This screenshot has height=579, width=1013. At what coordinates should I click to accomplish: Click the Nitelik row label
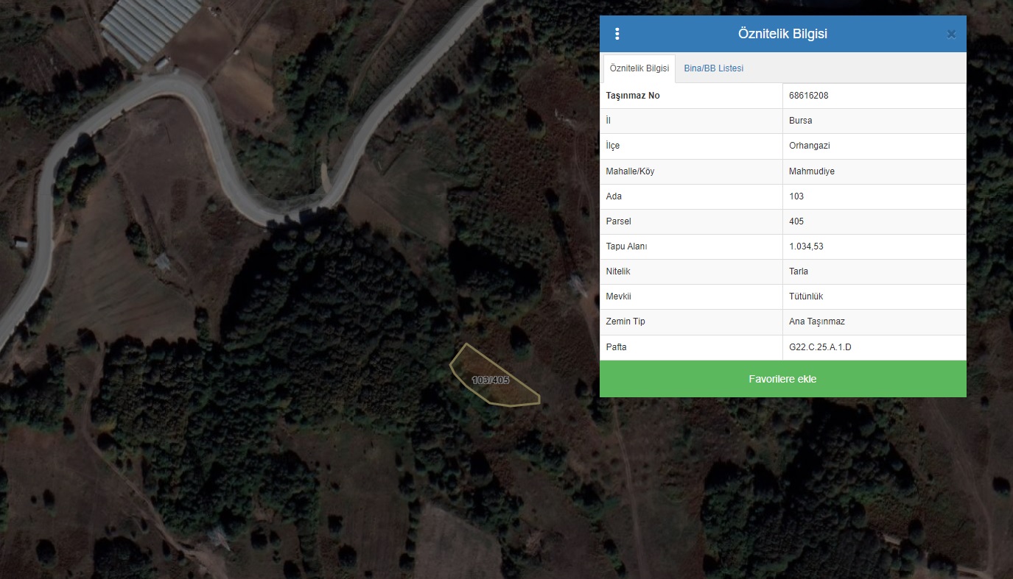(618, 271)
